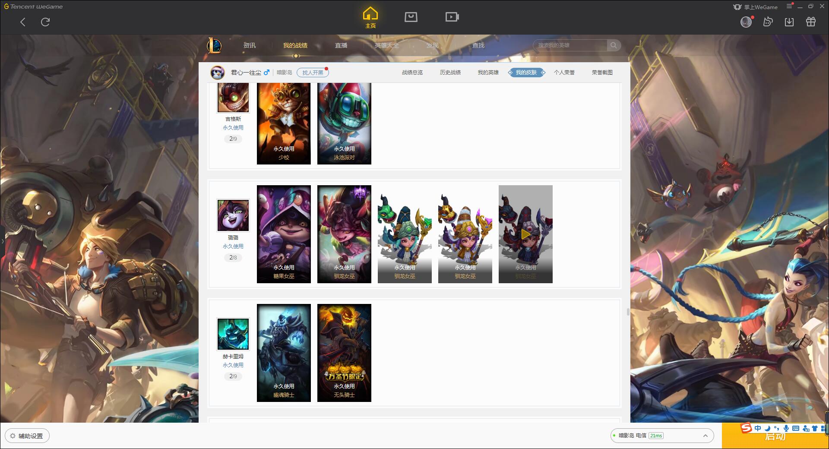Click the microphone voice input icon
Viewport: 829px width, 449px height.
[x=786, y=428]
